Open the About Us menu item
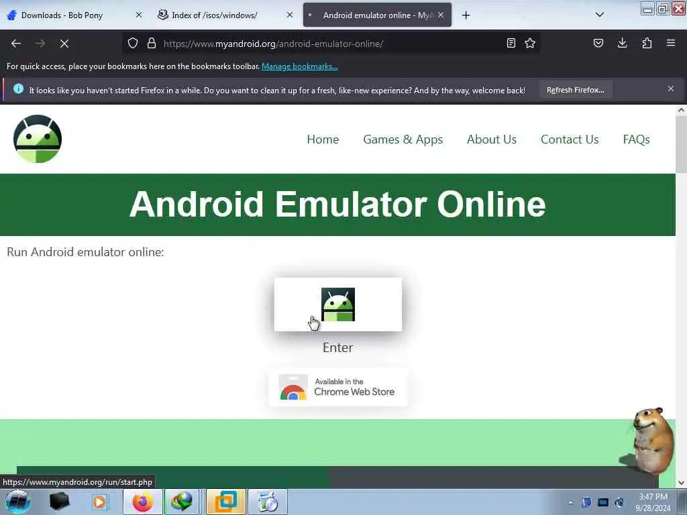The height and width of the screenshot is (515, 687). click(492, 139)
